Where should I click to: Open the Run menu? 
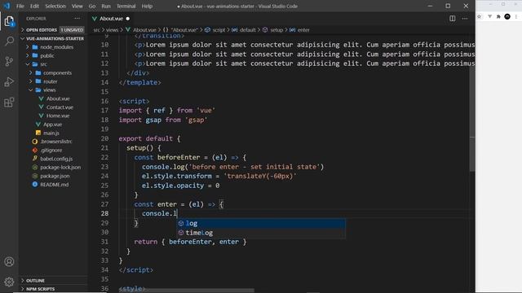(106, 6)
